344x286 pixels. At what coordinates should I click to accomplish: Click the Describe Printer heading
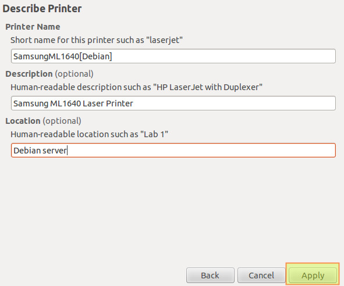[x=42, y=9]
